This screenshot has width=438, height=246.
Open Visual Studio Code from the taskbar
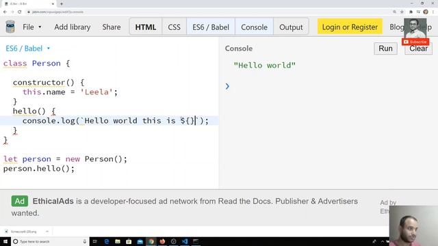185,241
